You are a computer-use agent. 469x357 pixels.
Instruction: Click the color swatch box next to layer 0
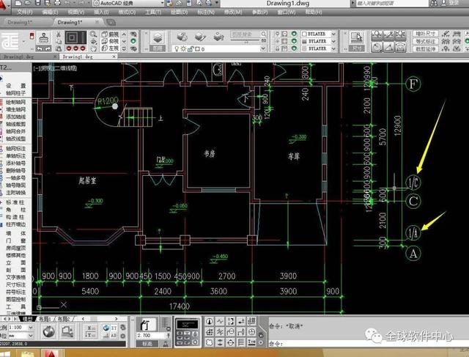(x=197, y=49)
